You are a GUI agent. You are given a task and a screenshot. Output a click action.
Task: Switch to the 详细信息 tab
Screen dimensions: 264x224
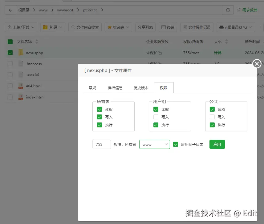point(115,88)
